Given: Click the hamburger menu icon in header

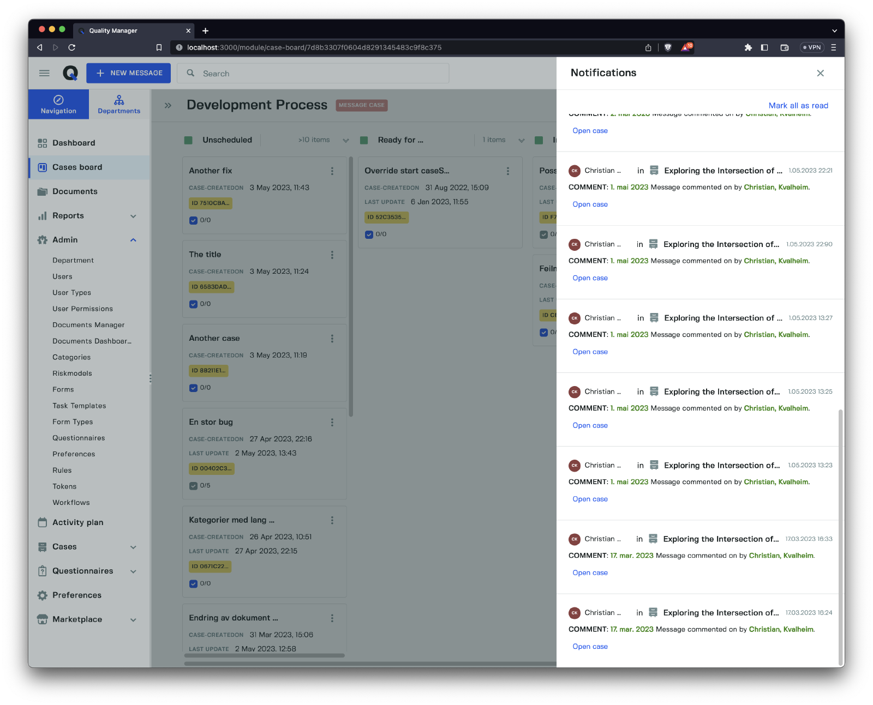Looking at the screenshot, I should [x=44, y=73].
